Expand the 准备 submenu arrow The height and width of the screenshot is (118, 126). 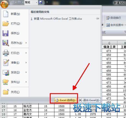(26, 63)
